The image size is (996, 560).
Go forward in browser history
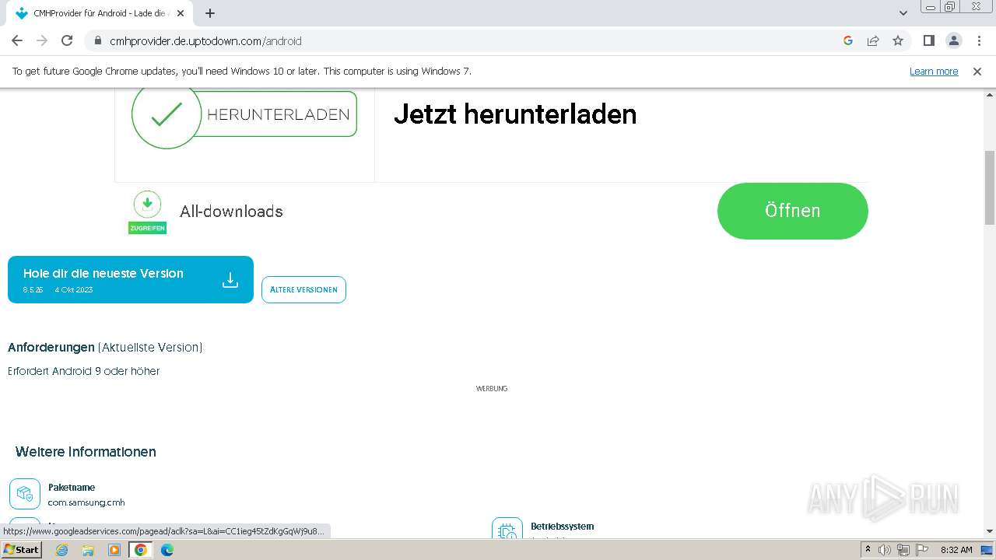[42, 40]
